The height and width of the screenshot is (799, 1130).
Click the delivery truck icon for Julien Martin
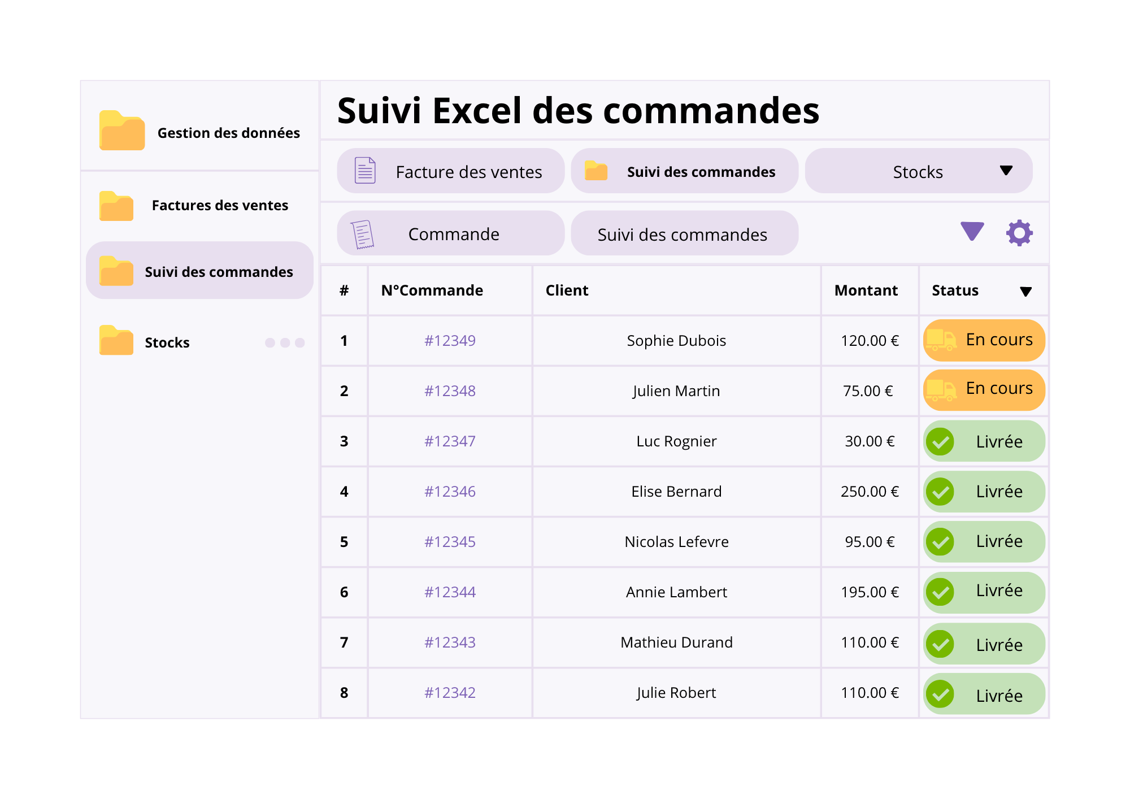pos(941,389)
